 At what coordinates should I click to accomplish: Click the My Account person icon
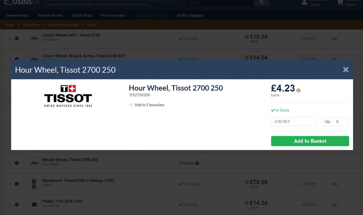304,3
